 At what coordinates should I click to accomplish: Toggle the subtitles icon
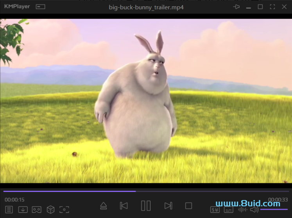tap(229, 210)
